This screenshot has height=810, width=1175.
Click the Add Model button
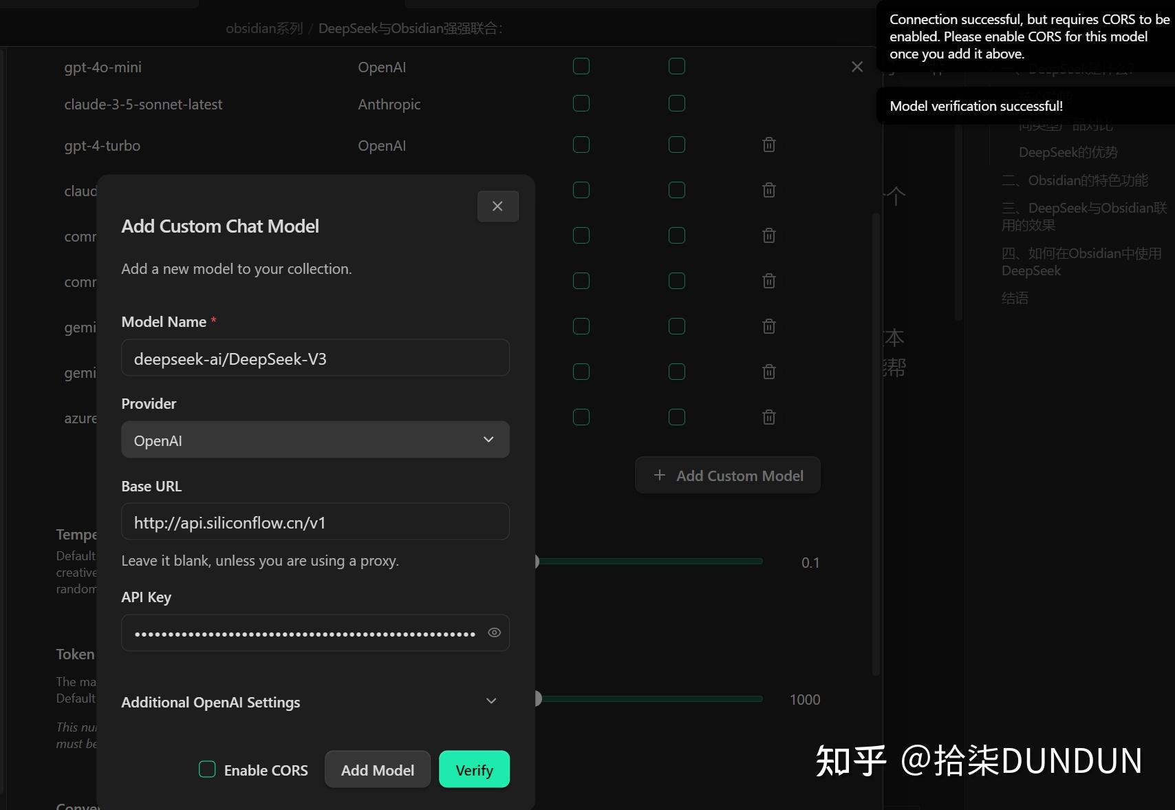(x=377, y=769)
